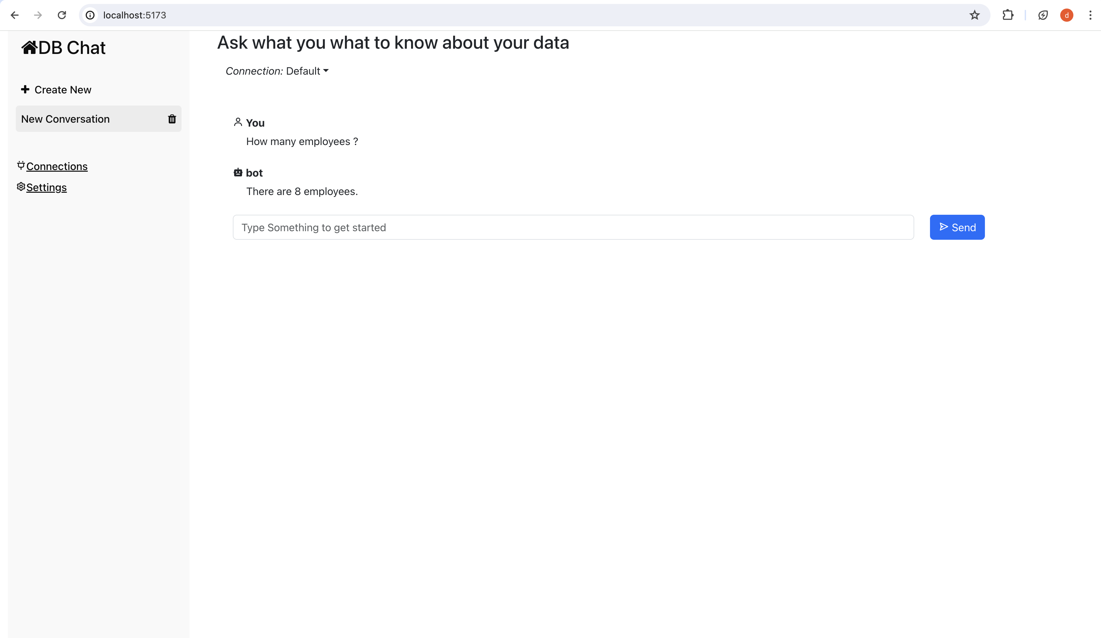This screenshot has height=638, width=1101.
Task: Open the browser Extensions puzzle icon
Action: (1008, 15)
